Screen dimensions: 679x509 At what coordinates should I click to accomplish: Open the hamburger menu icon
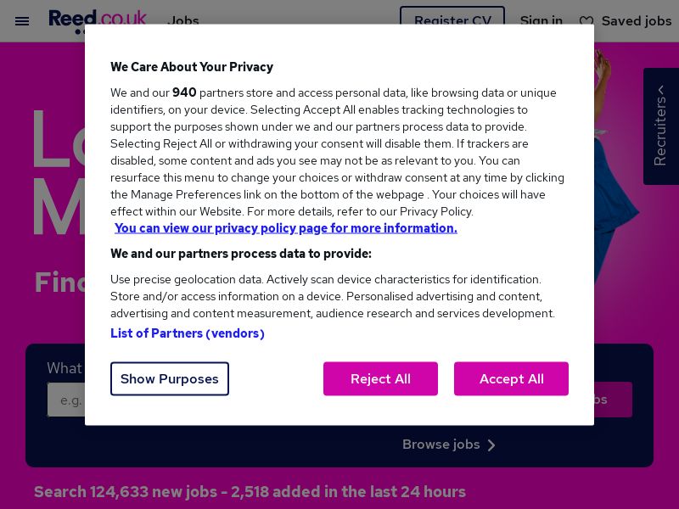click(x=22, y=21)
